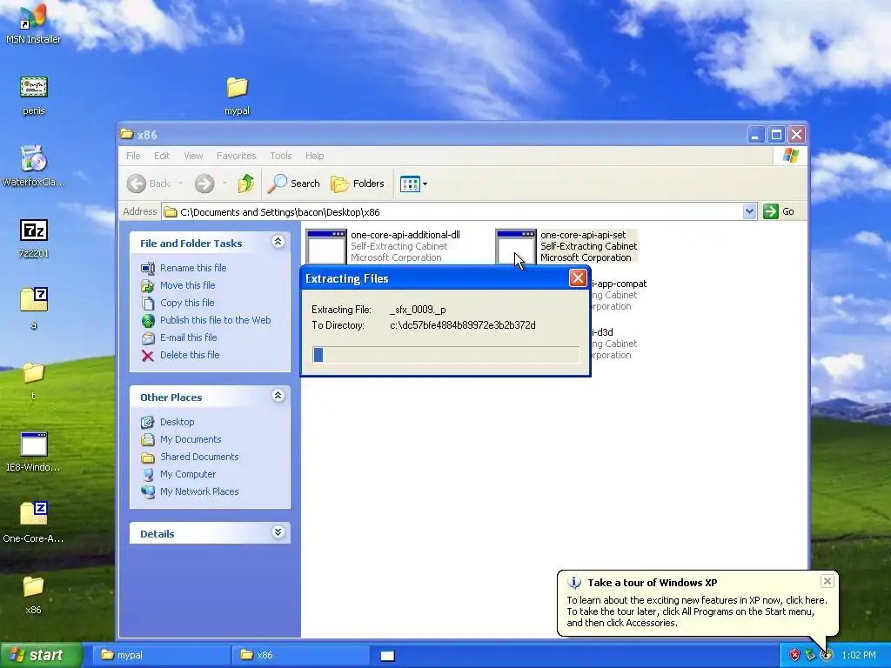Click the extraction progress bar
The height and width of the screenshot is (668, 891).
point(446,355)
